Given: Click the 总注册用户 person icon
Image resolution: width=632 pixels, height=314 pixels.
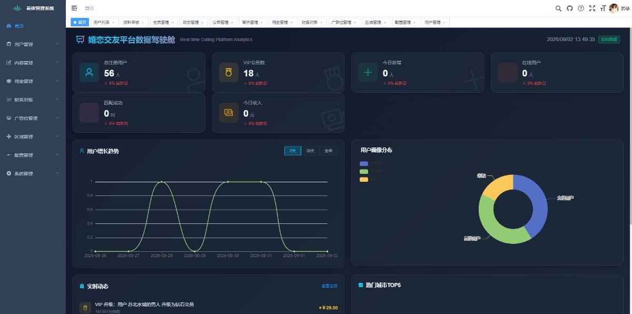Looking at the screenshot, I should [x=89, y=72].
